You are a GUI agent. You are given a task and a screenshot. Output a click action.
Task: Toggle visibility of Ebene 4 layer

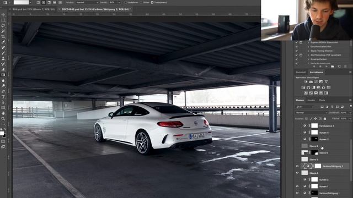tap(297, 173)
